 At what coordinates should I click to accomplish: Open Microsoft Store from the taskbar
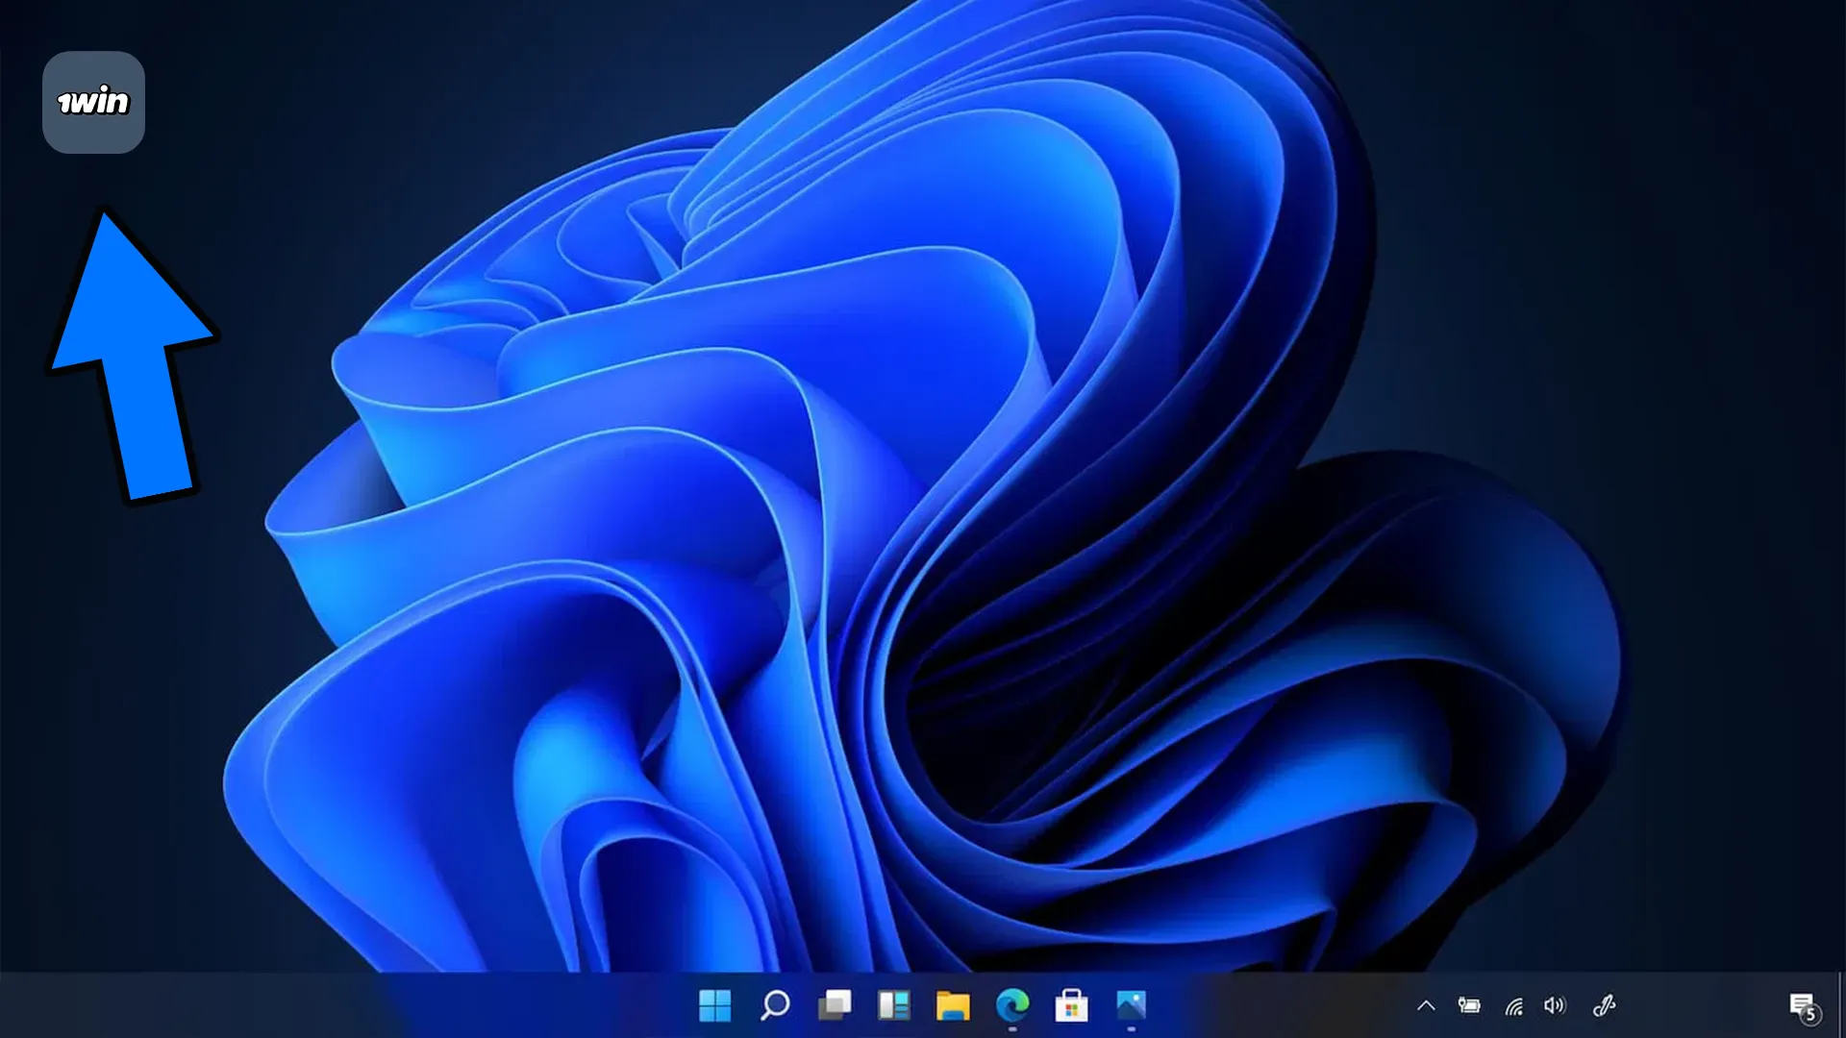1071,1005
